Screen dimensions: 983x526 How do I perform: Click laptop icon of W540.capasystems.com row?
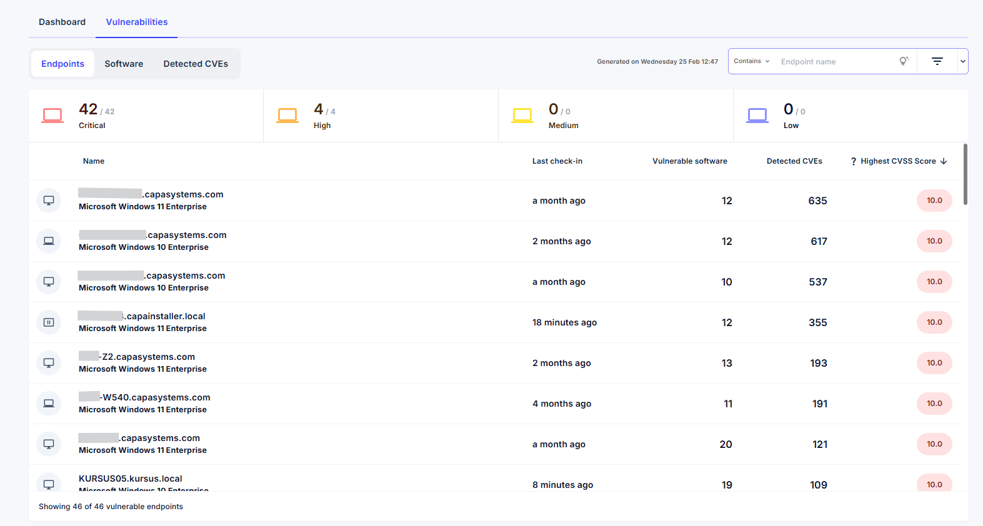[x=49, y=404]
